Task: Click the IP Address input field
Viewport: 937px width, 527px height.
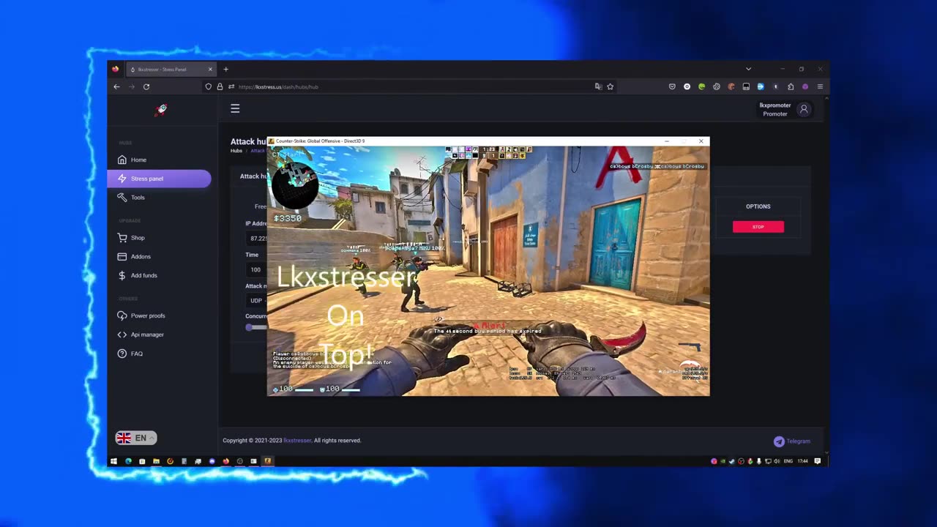Action: [257, 239]
